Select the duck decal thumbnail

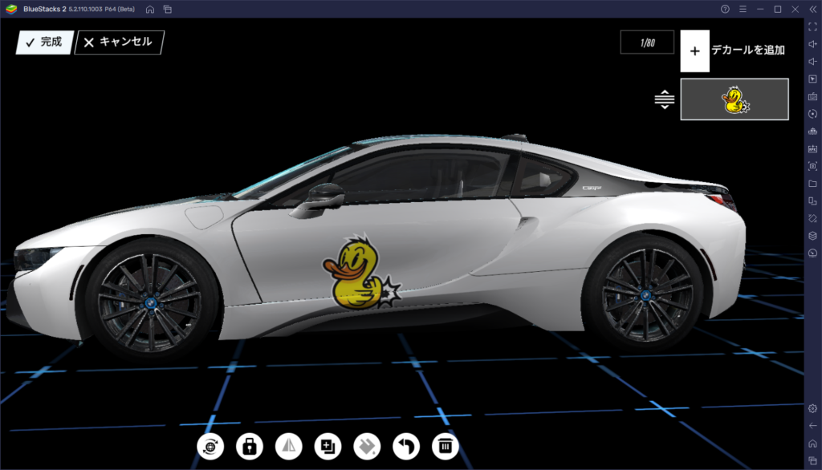[x=734, y=99]
